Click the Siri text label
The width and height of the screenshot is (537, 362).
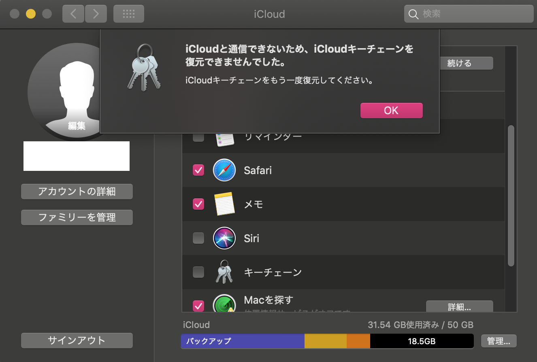[x=251, y=238]
